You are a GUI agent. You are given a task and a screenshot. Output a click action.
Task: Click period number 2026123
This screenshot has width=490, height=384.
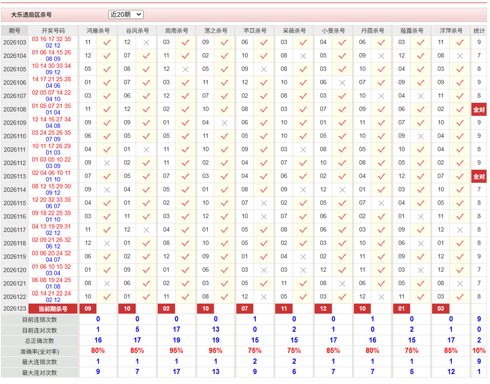(15, 309)
